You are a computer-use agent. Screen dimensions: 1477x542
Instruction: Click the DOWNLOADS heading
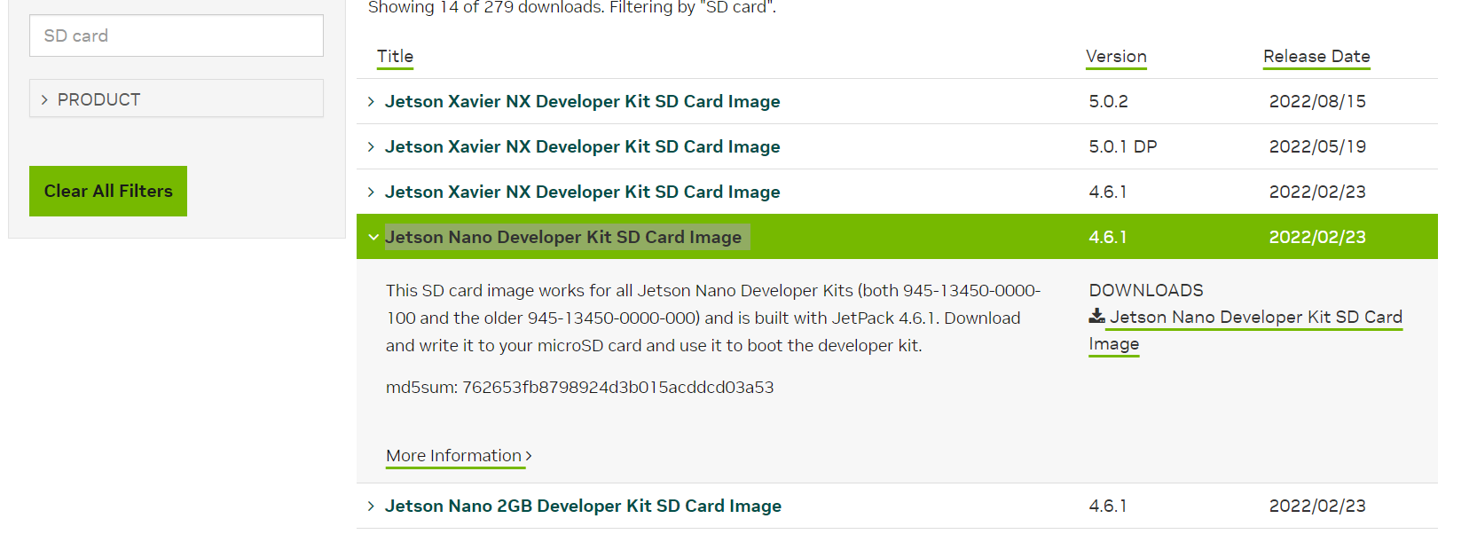pyautogui.click(x=1146, y=291)
